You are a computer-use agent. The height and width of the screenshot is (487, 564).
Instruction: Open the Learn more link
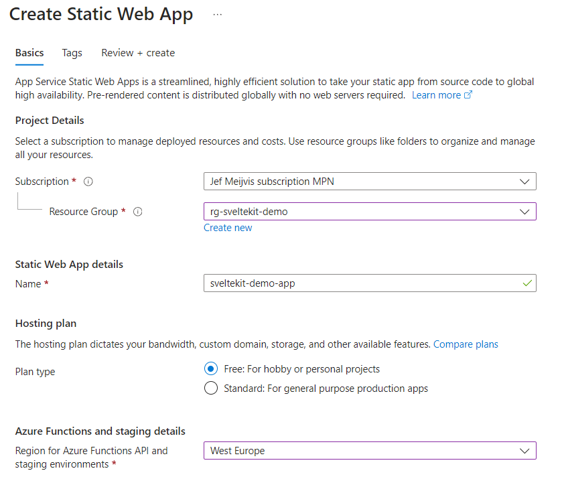point(436,95)
